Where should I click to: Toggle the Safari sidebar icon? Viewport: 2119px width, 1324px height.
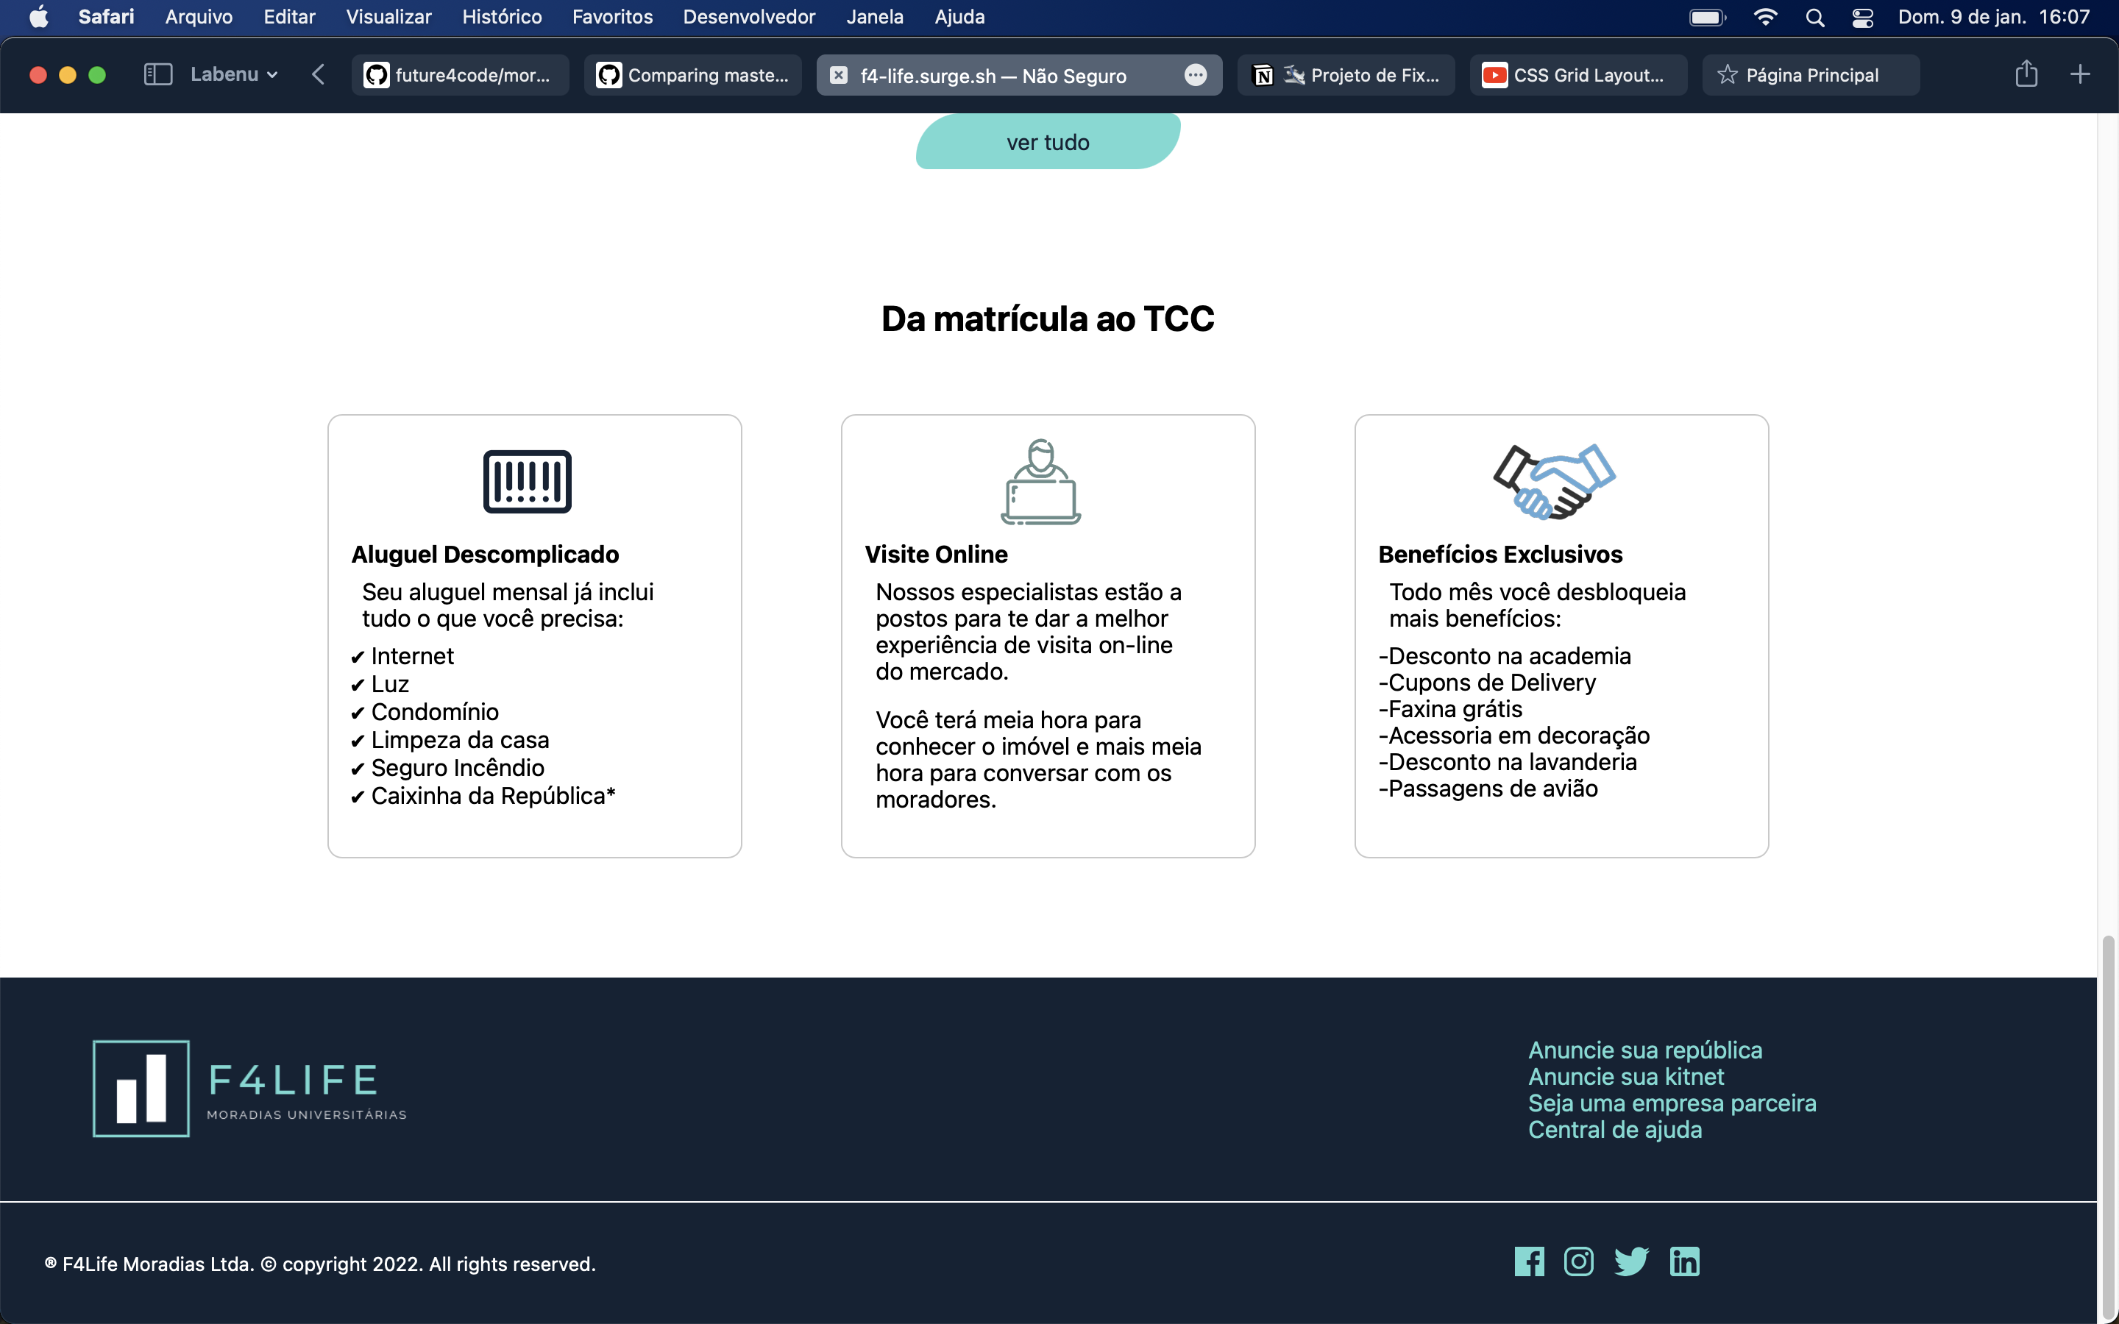[x=157, y=74]
